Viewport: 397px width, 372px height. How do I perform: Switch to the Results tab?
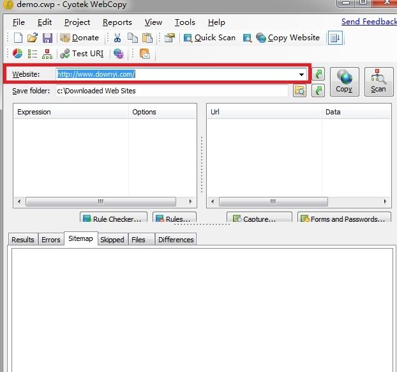click(x=23, y=240)
